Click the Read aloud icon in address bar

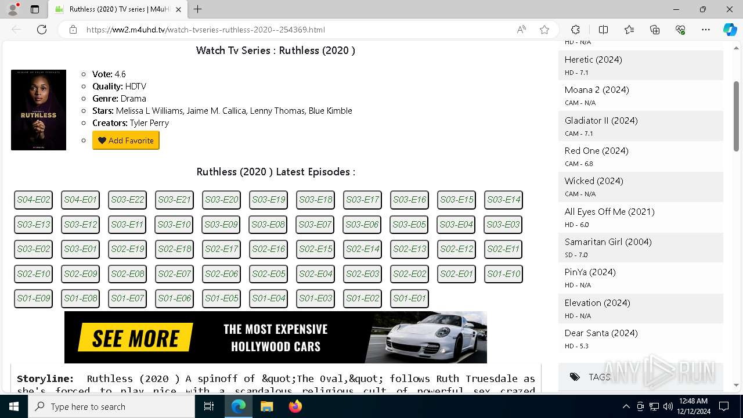tap(521, 30)
